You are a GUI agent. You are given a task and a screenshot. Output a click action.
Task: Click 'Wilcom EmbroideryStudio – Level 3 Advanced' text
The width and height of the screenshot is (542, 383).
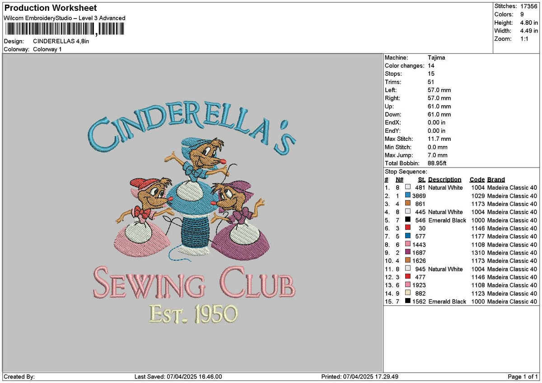click(x=64, y=18)
